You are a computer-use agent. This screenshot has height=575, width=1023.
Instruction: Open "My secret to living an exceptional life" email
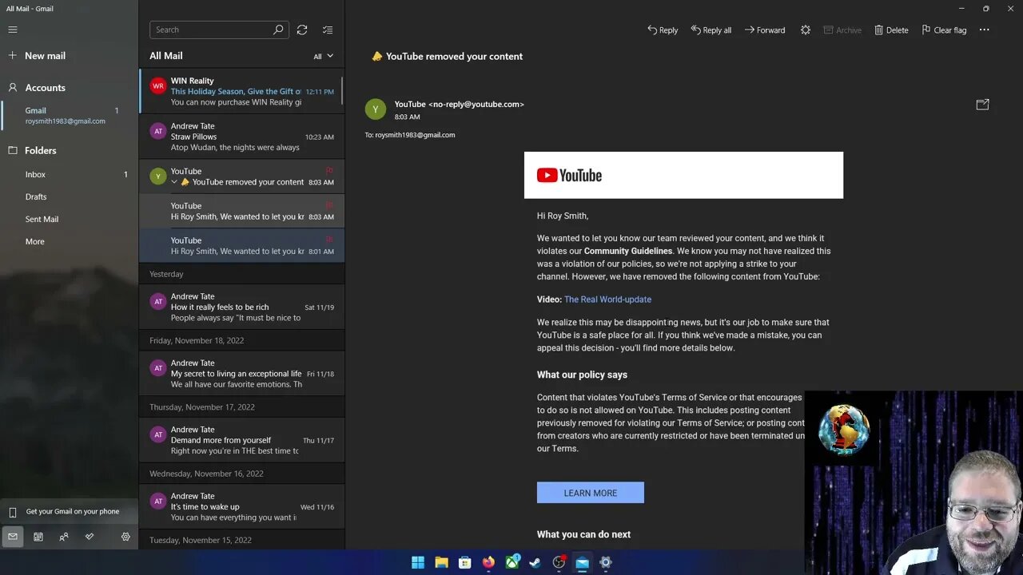241,373
